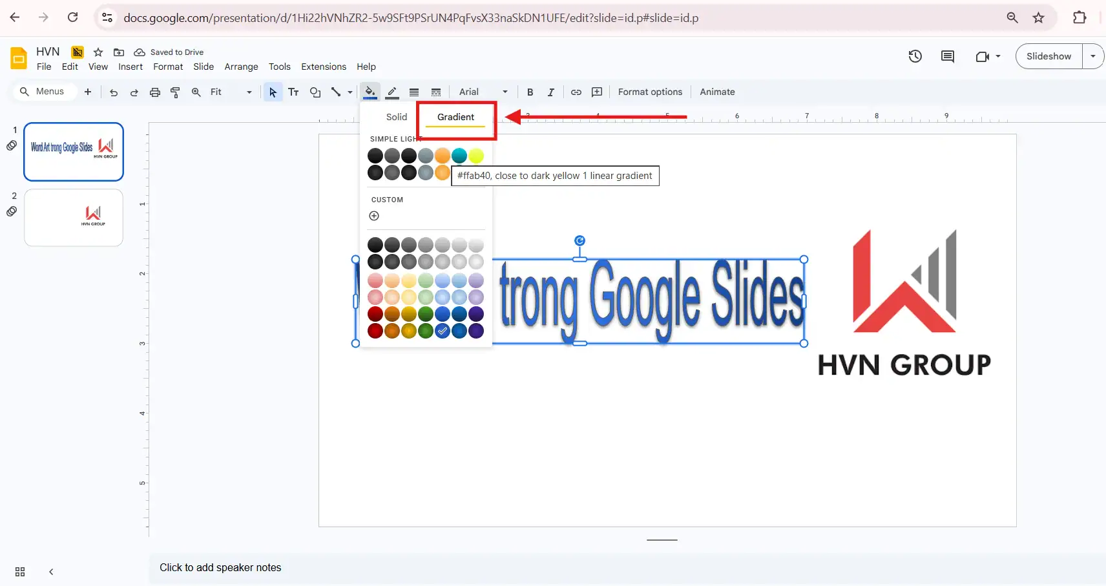The height and width of the screenshot is (586, 1106).
Task: Star the HVN presentation
Action: (98, 52)
